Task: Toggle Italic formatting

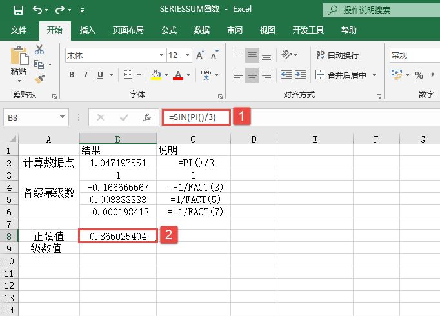Action: 86,75
